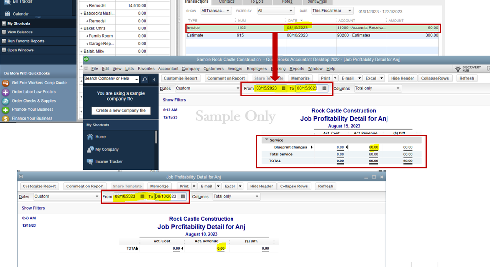490x267 pixels.
Task: Open the Columns Total only dropdown in the middle report
Action: 377,88
